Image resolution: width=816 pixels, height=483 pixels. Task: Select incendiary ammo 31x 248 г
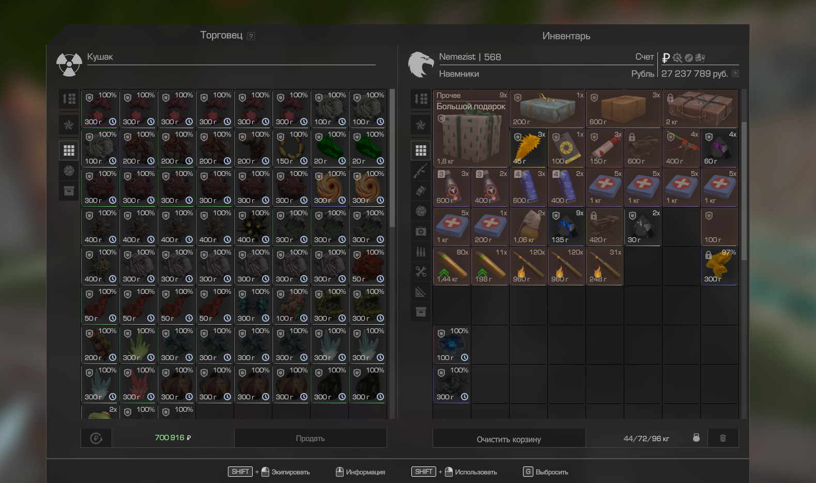605,266
